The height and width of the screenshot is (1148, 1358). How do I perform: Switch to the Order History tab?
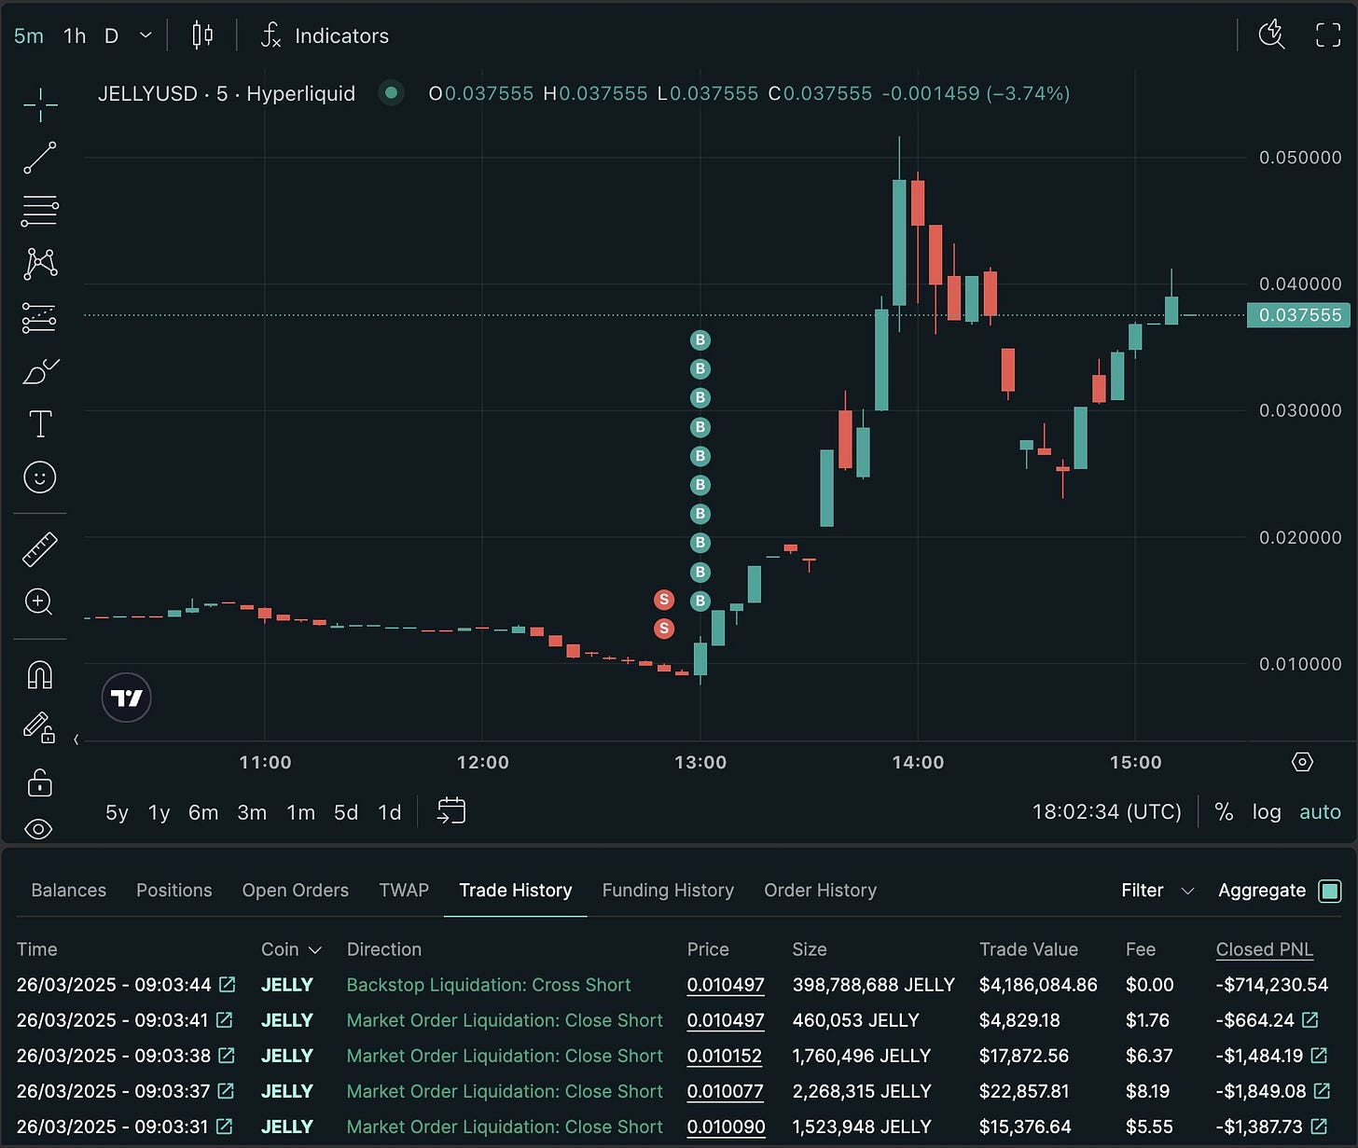click(821, 890)
